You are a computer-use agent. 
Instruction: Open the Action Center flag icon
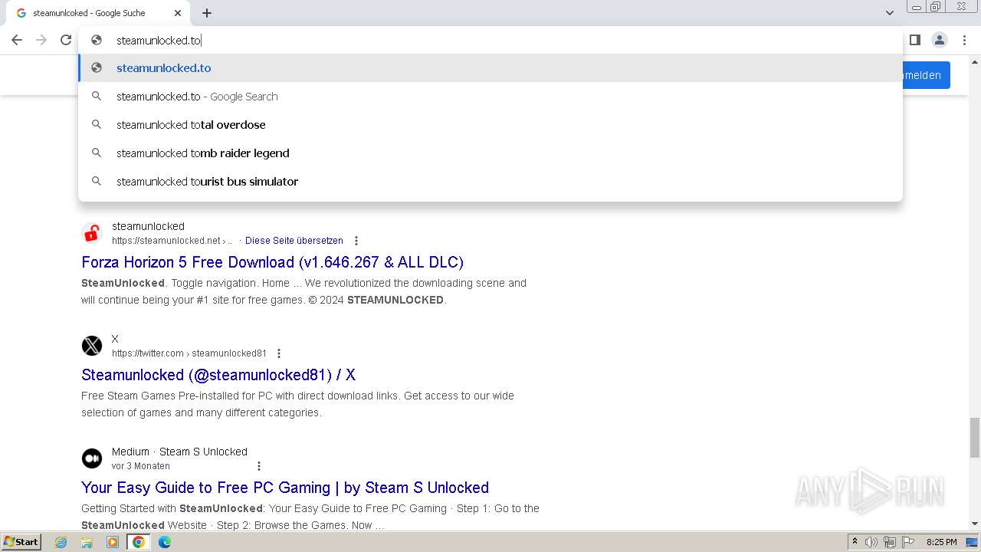tap(907, 542)
